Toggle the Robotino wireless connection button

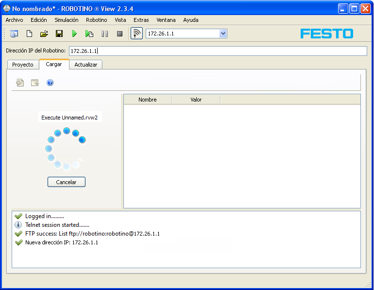[x=136, y=34]
